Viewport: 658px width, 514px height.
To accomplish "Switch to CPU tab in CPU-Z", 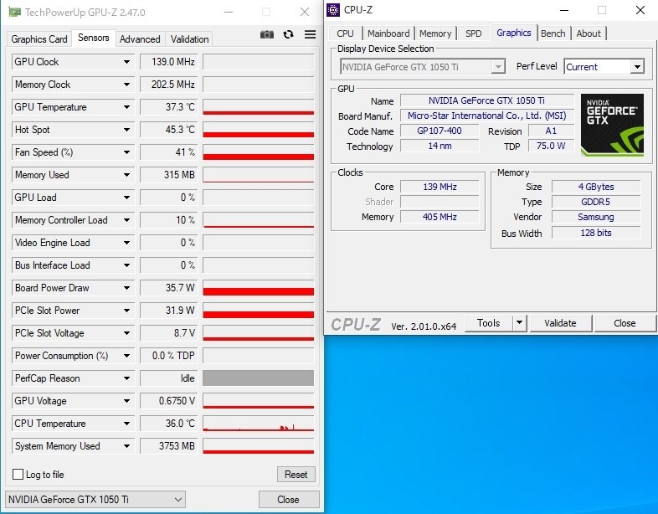I will point(345,33).
